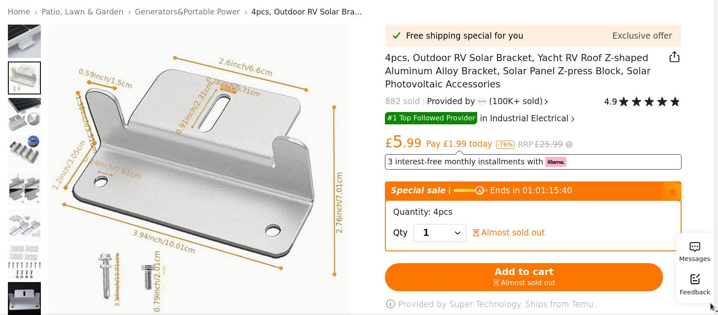
Task: Expand the 'Industrial Electrical' category chevron
Action: (x=573, y=119)
